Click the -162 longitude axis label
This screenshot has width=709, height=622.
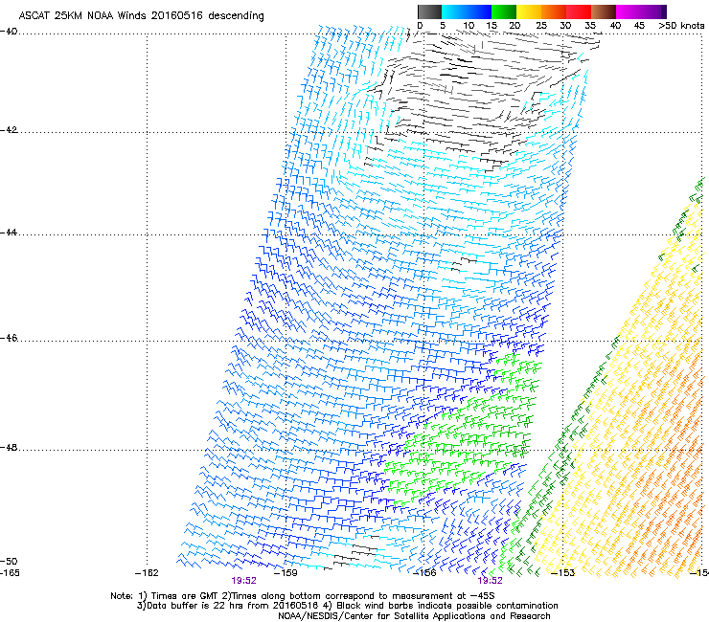(x=147, y=573)
